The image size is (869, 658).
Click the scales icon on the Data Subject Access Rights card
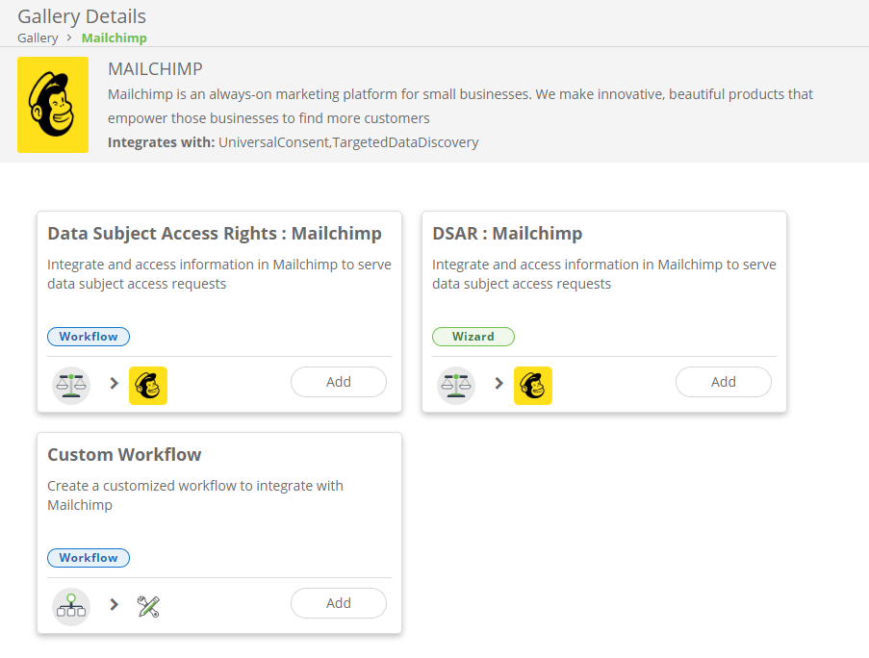[71, 383]
